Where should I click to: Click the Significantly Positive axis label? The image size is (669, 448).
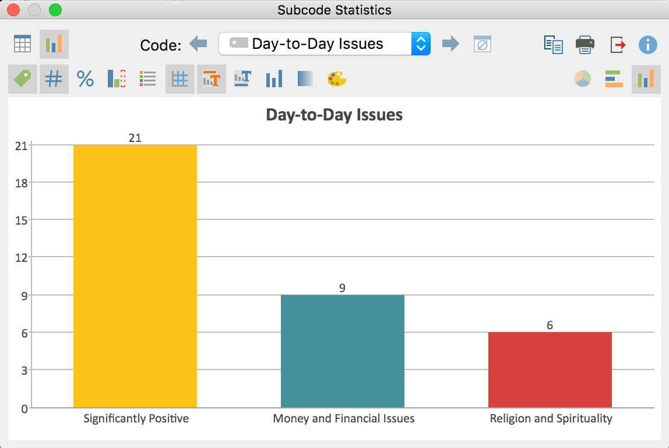click(x=136, y=418)
